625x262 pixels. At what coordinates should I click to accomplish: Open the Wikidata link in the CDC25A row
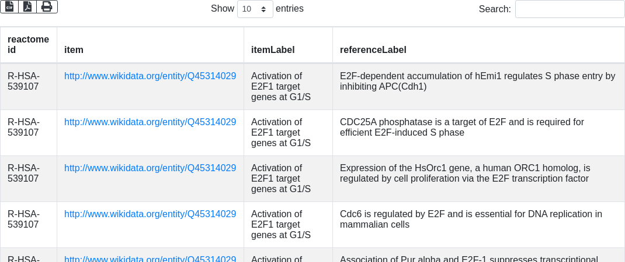(150, 122)
